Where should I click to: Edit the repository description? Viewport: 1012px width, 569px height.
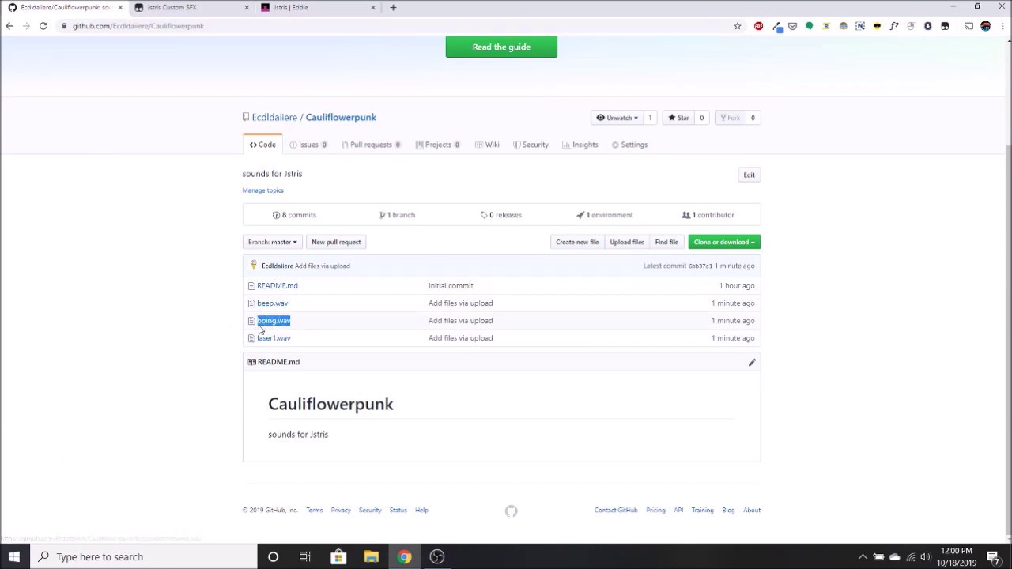pyautogui.click(x=749, y=175)
